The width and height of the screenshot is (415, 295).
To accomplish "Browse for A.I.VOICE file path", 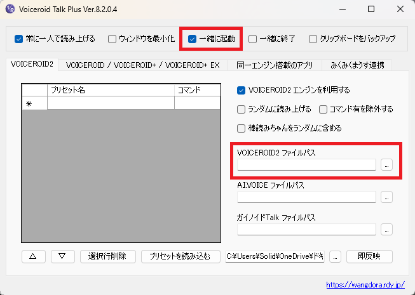I will pos(386,197).
